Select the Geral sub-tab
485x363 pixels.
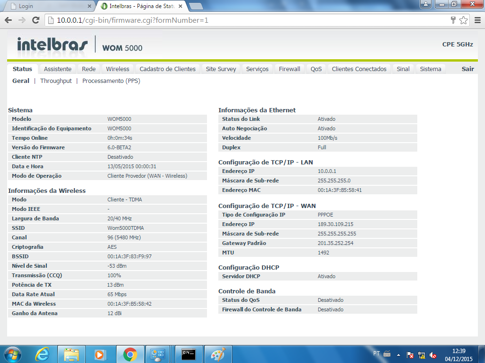21,81
